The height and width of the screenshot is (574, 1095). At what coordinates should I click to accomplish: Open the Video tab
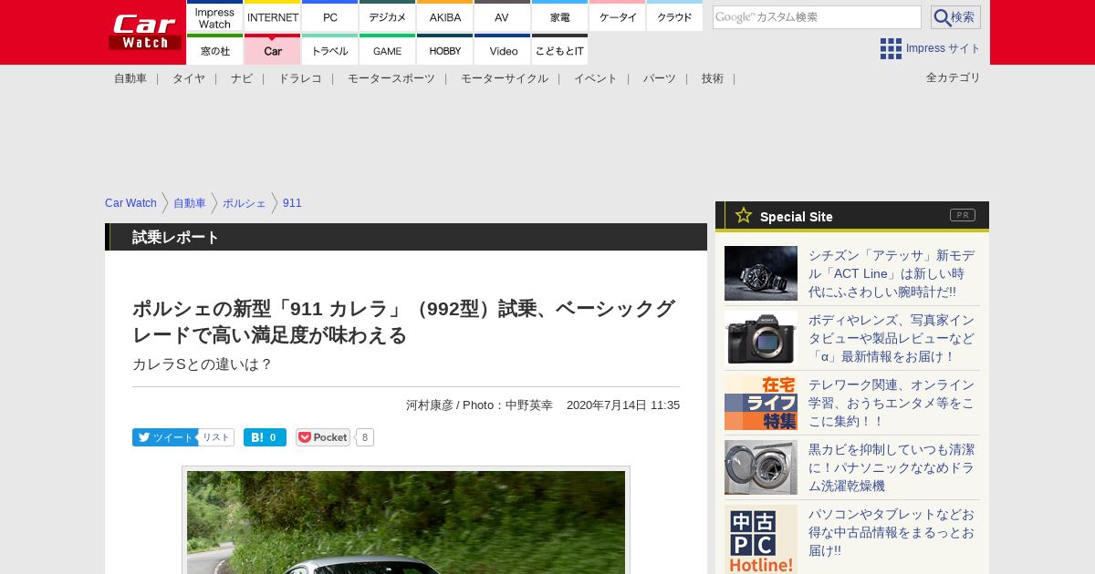[x=502, y=50]
